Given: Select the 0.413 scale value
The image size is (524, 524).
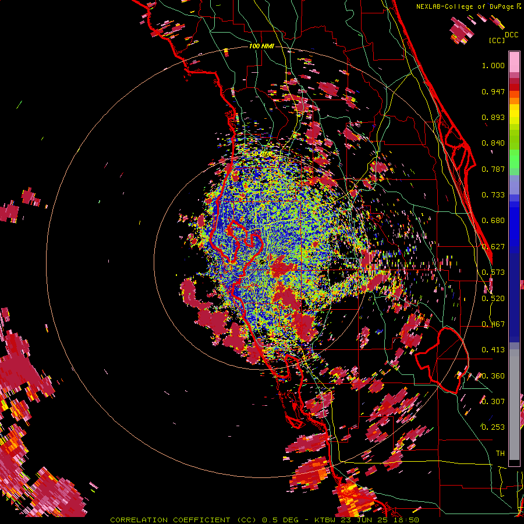Looking at the screenshot, I should pyautogui.click(x=493, y=350).
